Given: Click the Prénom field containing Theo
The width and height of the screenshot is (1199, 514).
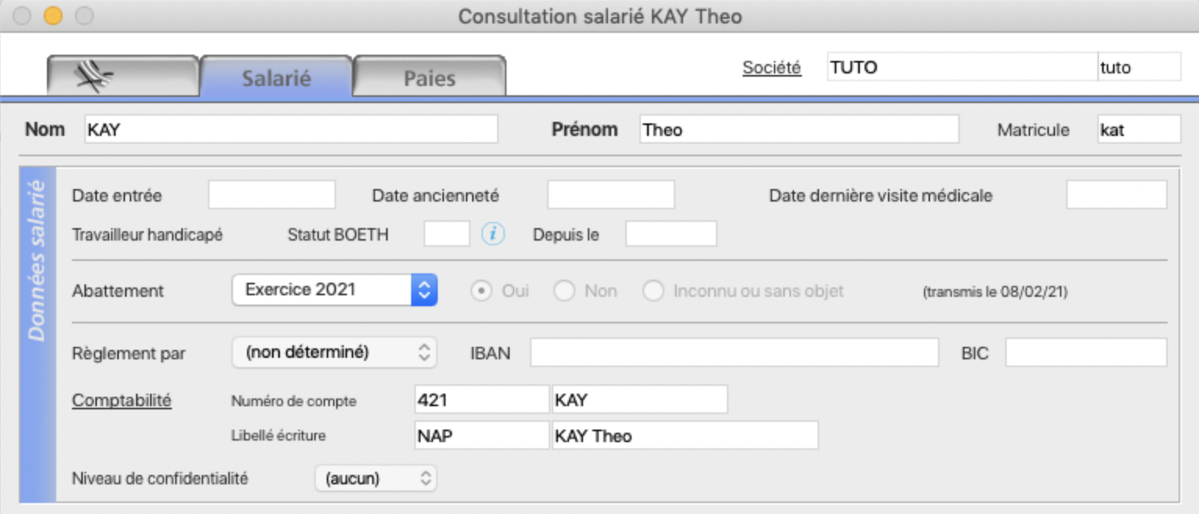Looking at the screenshot, I should click(x=799, y=130).
